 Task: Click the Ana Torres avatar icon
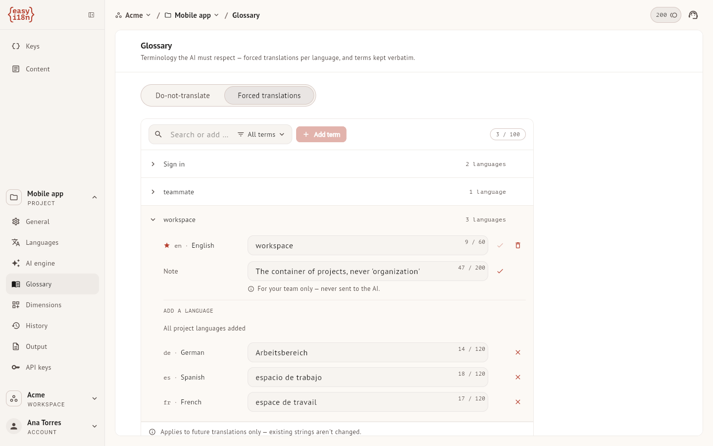[x=14, y=426]
